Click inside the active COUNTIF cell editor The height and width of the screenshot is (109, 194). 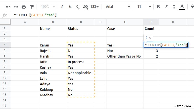pos(166,45)
